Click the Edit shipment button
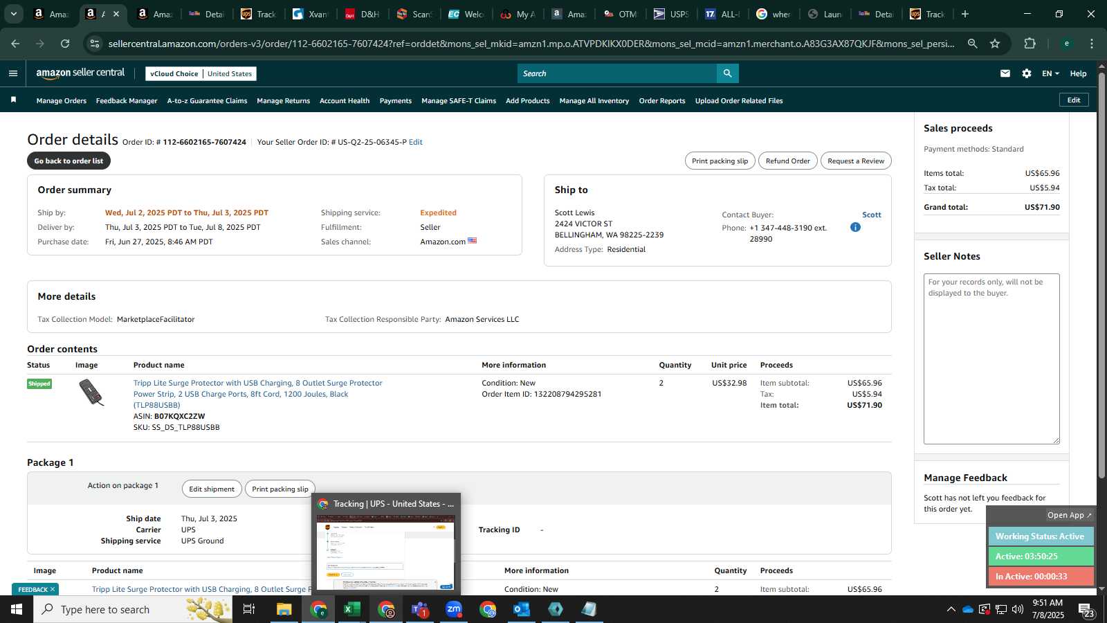1107x623 pixels. coord(212,489)
